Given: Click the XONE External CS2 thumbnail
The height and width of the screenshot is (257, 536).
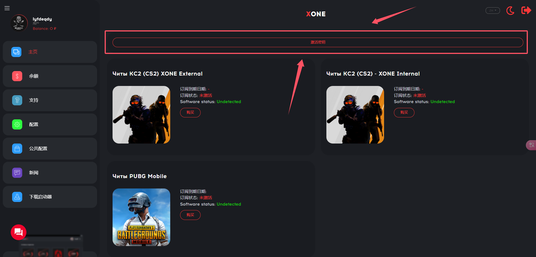Looking at the screenshot, I should 141,115.
